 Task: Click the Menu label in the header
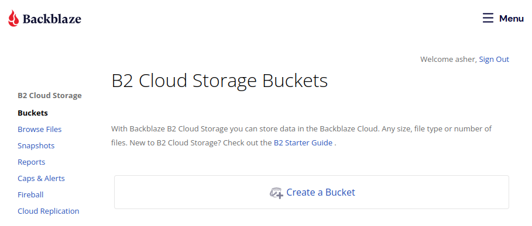512,19
